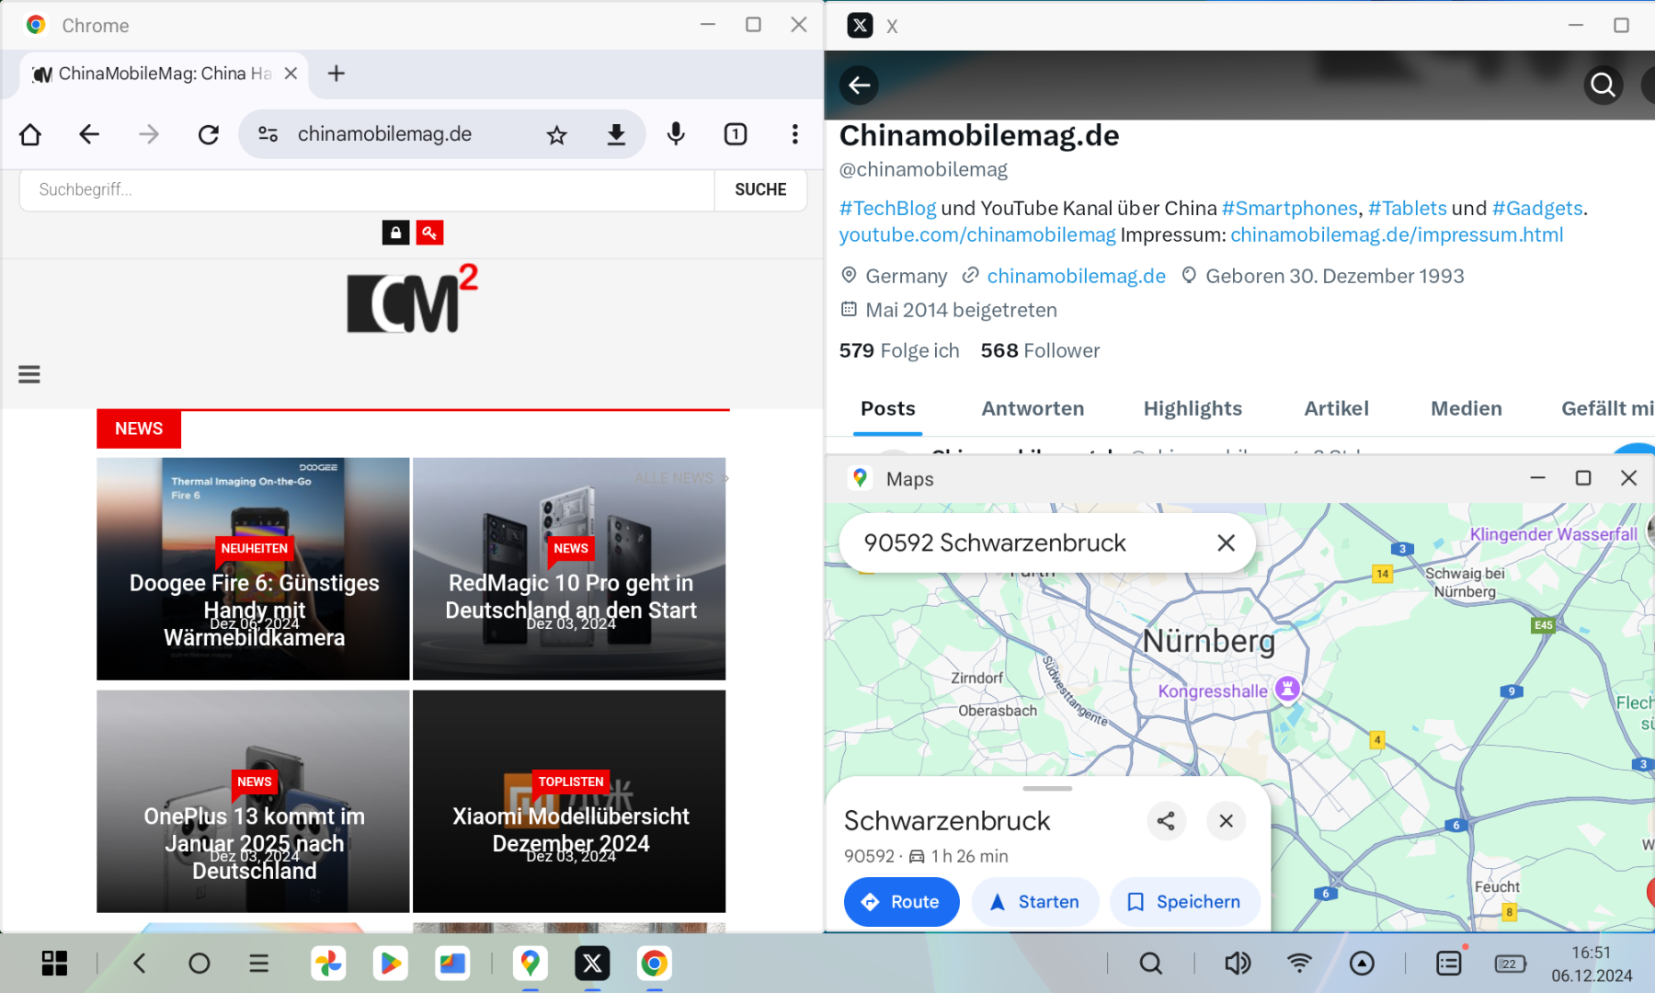Click the black lock login icon

(x=395, y=233)
